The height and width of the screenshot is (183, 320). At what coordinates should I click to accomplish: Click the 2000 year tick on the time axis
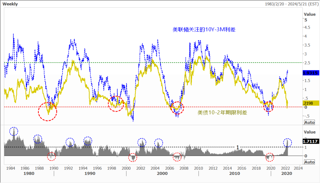(x=126, y=168)
